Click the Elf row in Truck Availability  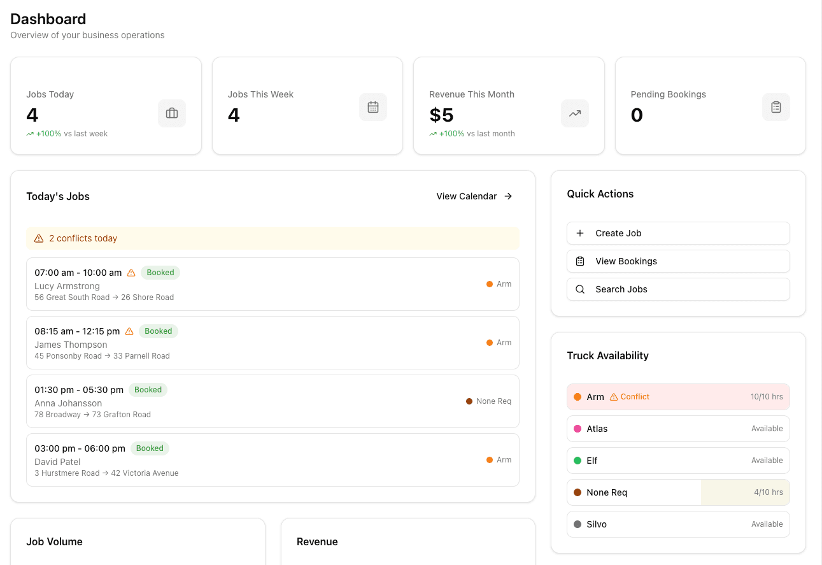(x=677, y=460)
